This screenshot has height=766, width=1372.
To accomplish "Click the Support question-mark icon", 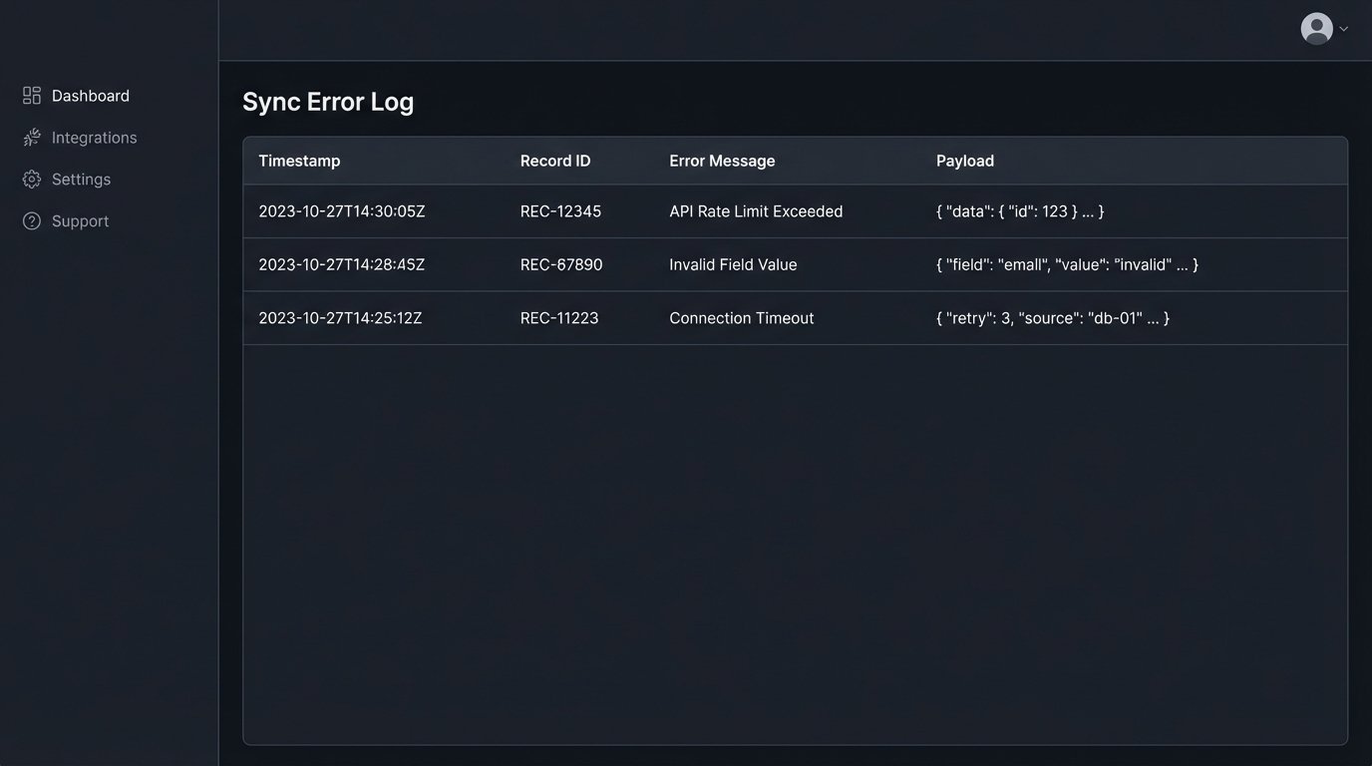I will (32, 220).
